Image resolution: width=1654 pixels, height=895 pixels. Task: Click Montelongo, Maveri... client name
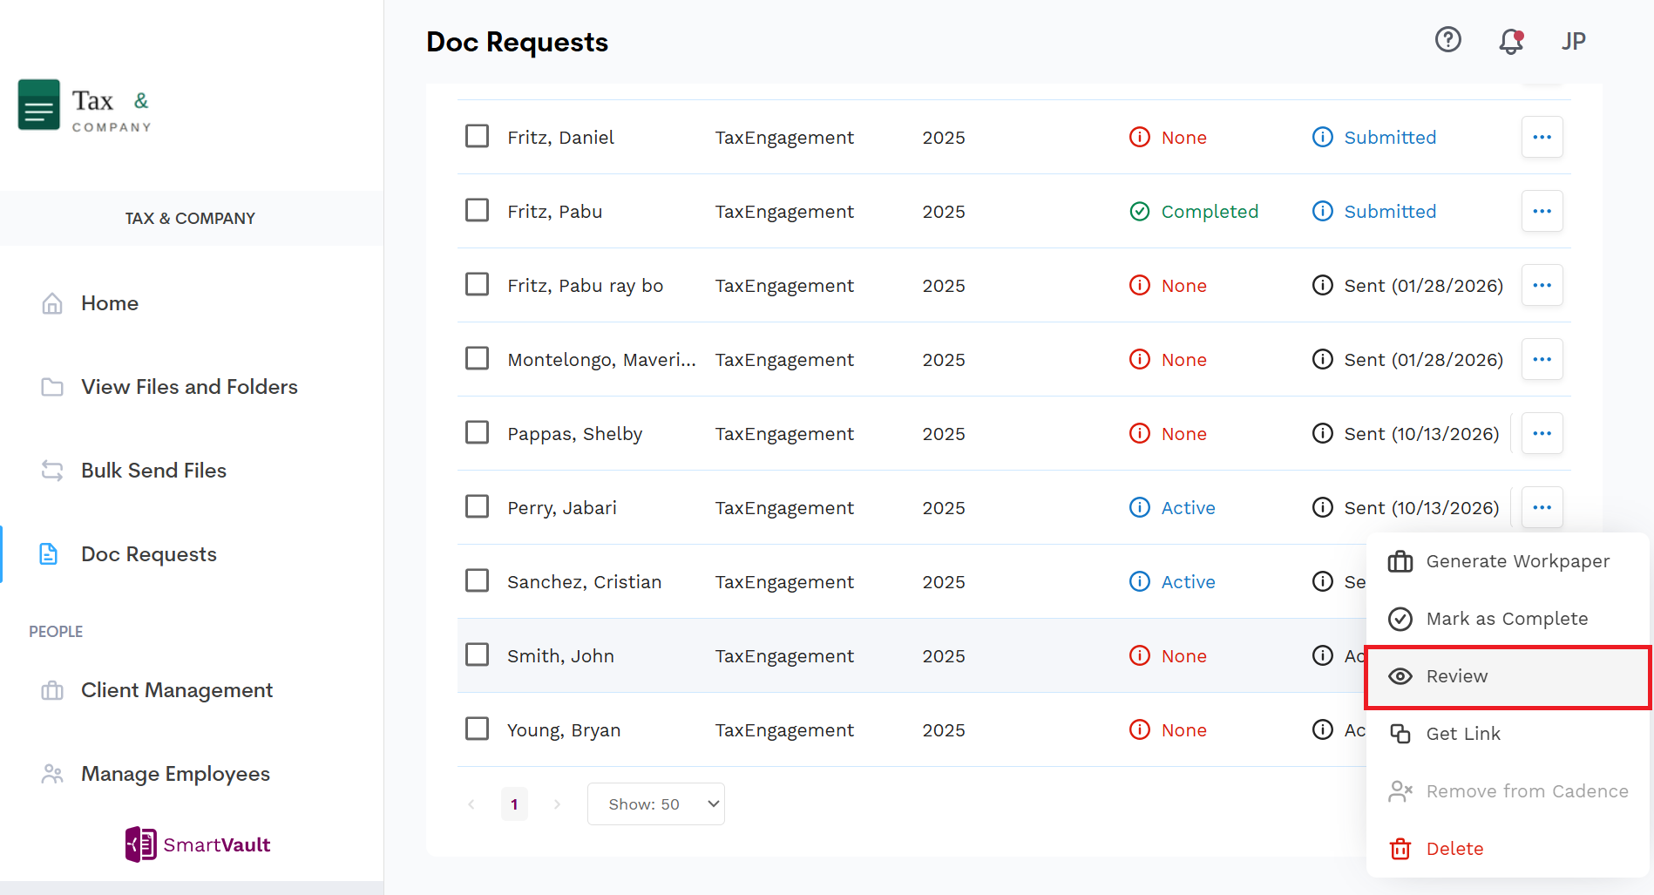[602, 360]
